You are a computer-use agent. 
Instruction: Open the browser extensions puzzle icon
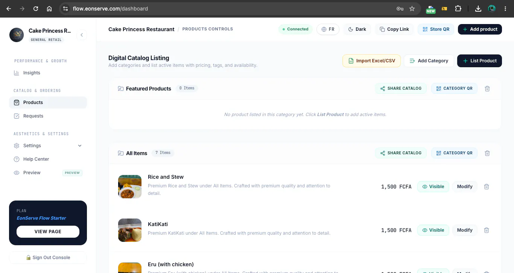(x=458, y=8)
